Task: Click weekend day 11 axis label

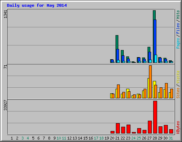Action: 64,138
